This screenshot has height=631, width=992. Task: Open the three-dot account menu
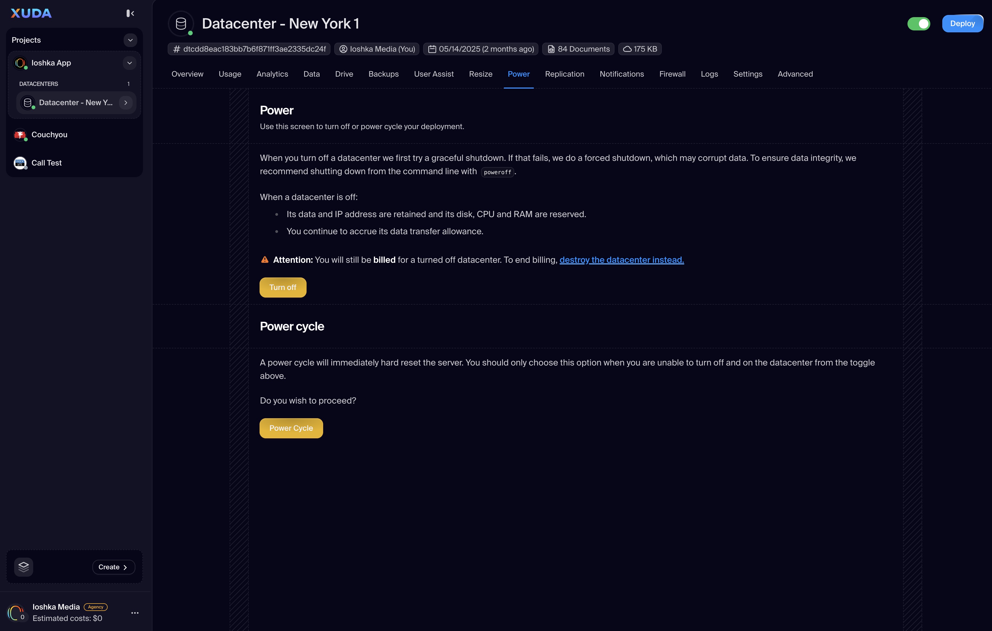[135, 613]
